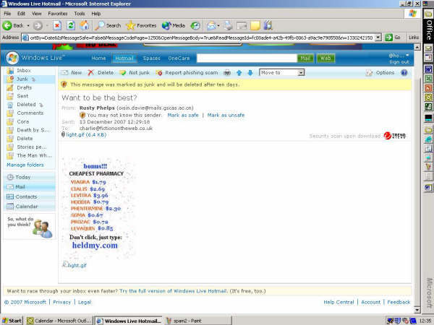Open Edit menu
Screen dimensions: 434x325
pyautogui.click(x=21, y=14)
